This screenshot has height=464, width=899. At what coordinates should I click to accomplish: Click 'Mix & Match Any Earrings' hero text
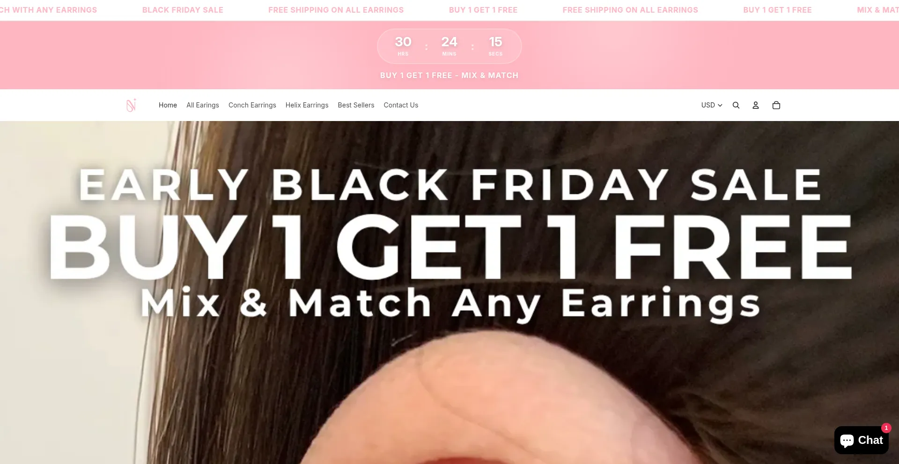450,304
